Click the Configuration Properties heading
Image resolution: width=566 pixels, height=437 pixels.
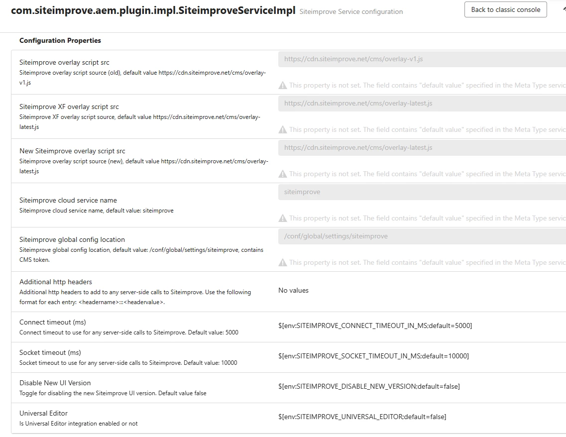click(x=60, y=40)
